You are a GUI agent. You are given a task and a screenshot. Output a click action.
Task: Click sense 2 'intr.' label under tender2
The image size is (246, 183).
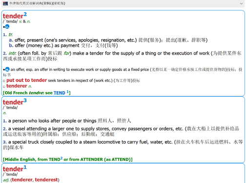point(12,53)
